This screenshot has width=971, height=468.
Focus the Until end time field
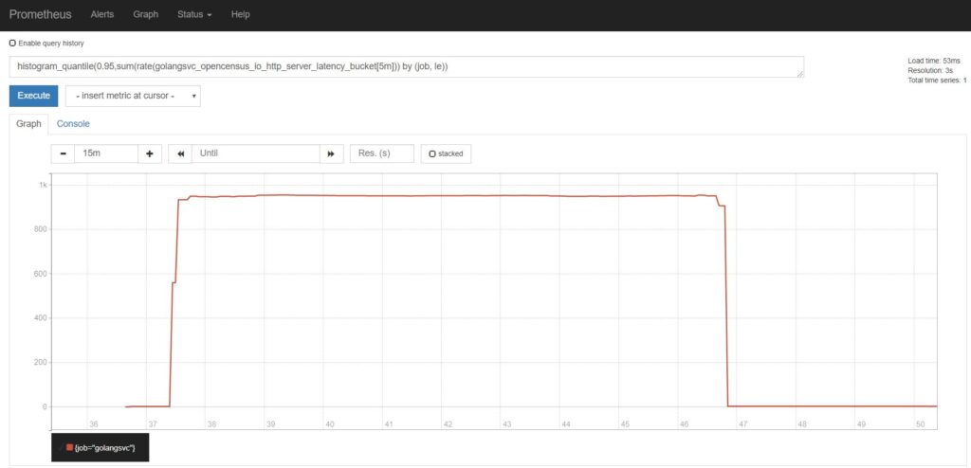coord(256,153)
